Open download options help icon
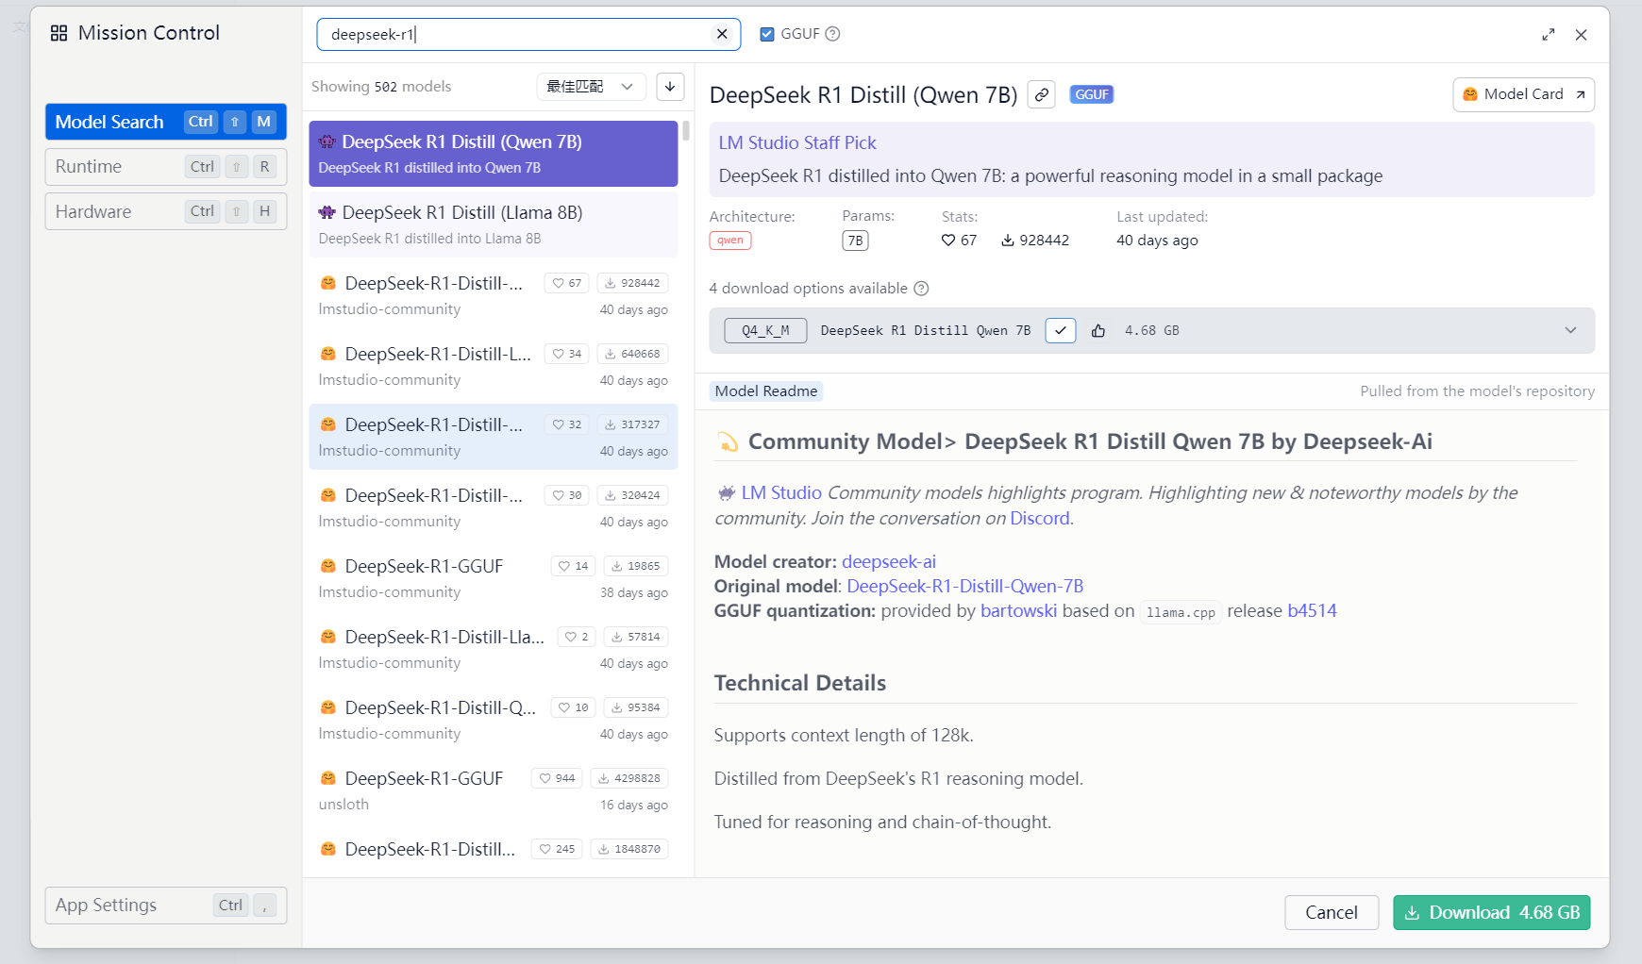This screenshot has width=1642, height=964. pos(922,289)
